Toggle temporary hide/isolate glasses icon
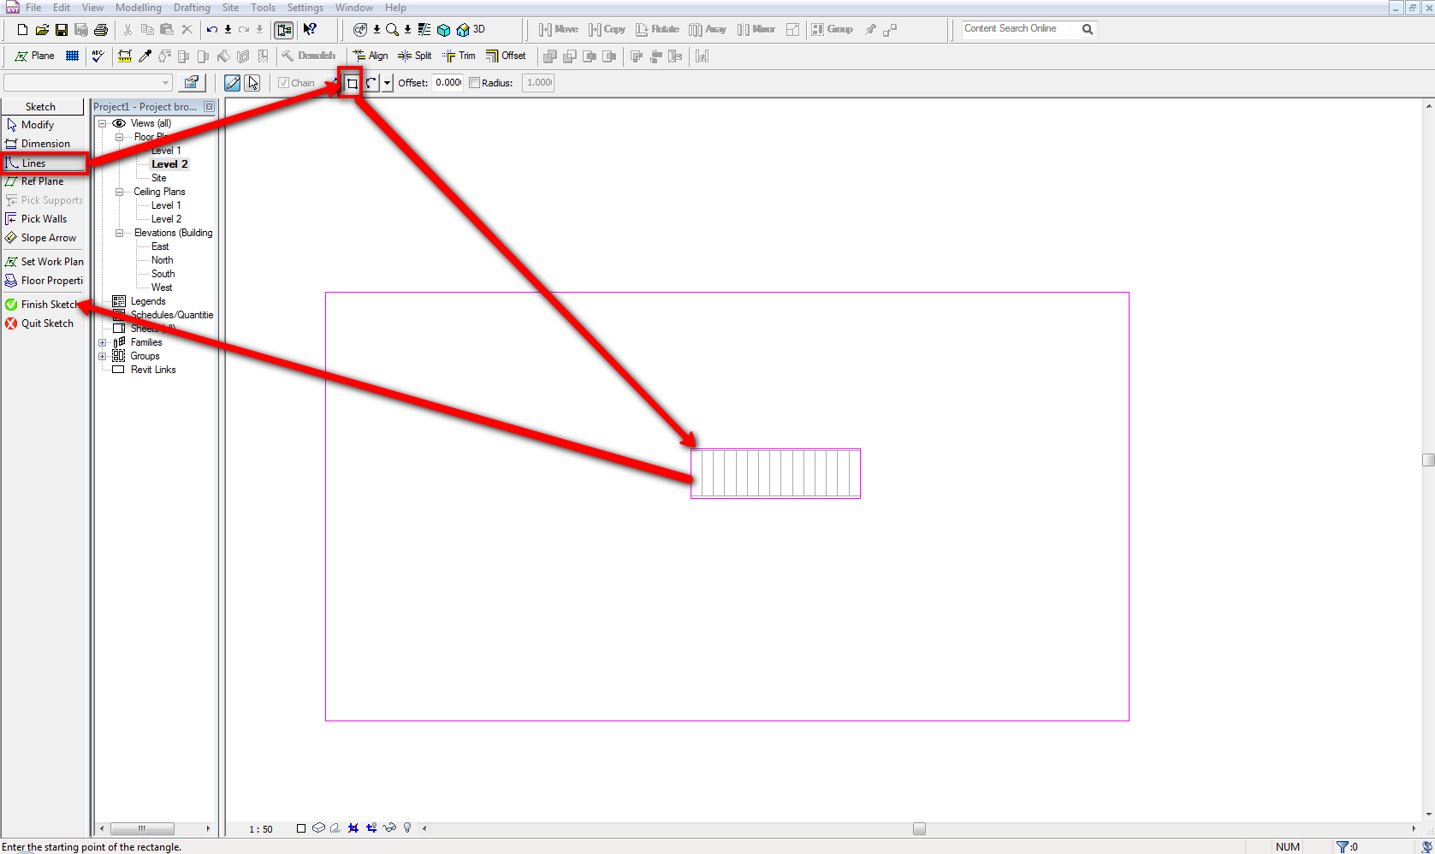This screenshot has height=854, width=1435. (x=389, y=828)
